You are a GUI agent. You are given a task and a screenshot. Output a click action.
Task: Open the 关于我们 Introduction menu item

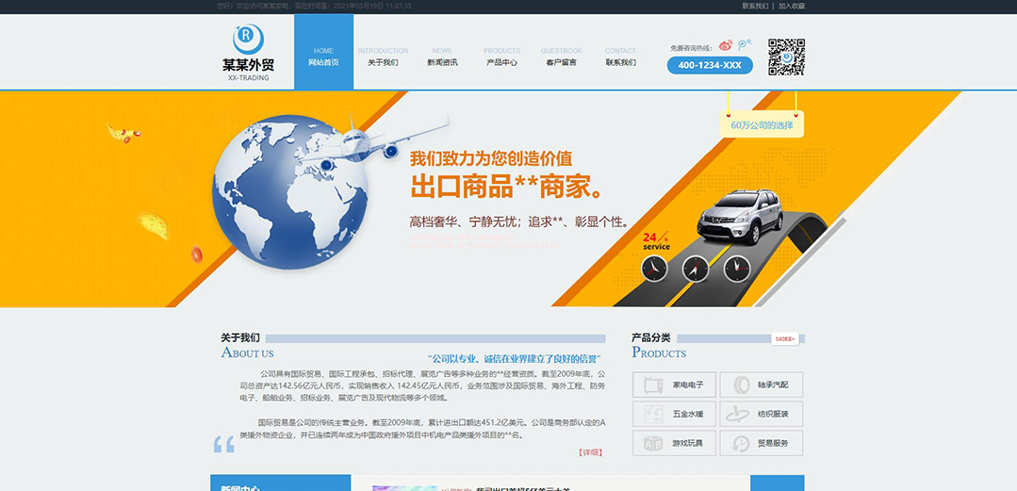point(383,57)
